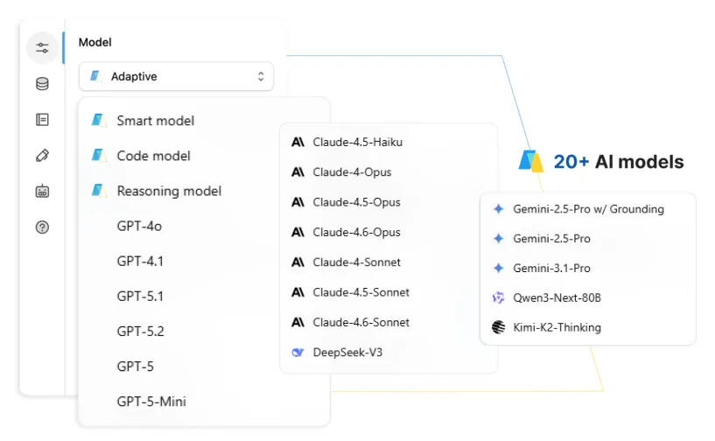Open the database icon in sidebar
The height and width of the screenshot is (441, 715).
point(42,84)
